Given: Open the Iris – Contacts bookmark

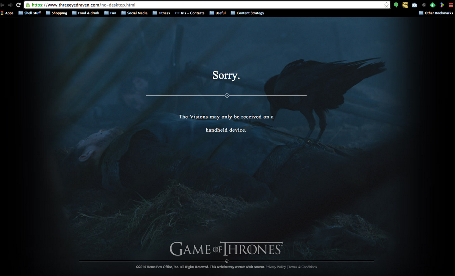Looking at the screenshot, I should click(x=190, y=13).
